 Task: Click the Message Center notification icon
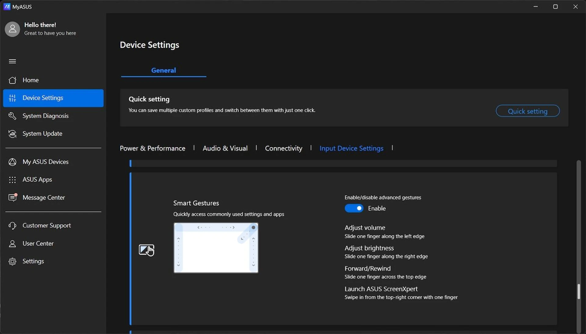pos(13,197)
